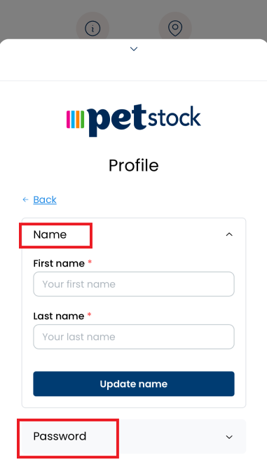
Task: Click the petstock logo
Action: click(x=133, y=120)
